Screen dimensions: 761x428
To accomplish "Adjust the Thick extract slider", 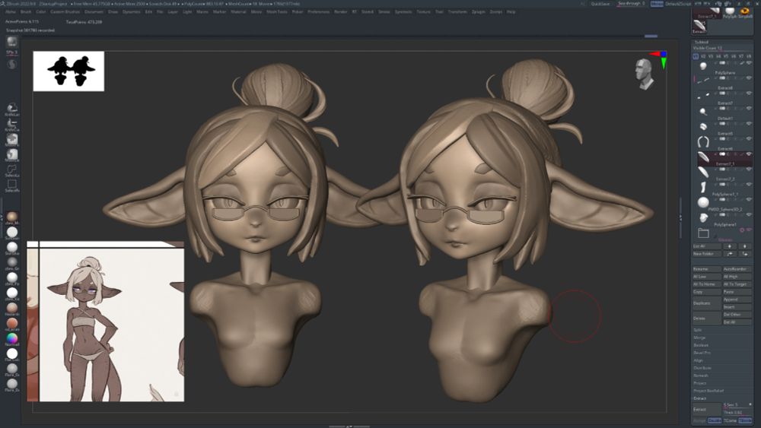I will pyautogui.click(x=737, y=413).
